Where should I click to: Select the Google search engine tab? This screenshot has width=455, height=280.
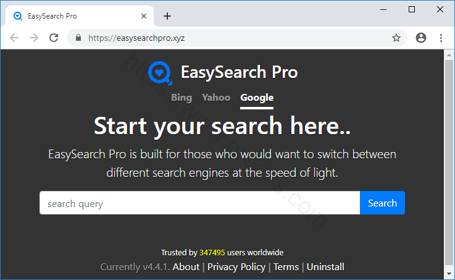257,98
